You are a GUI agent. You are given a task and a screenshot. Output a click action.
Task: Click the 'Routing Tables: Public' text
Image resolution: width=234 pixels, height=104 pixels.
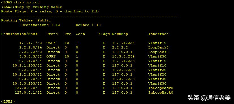pyautogui.click(x=26, y=20)
